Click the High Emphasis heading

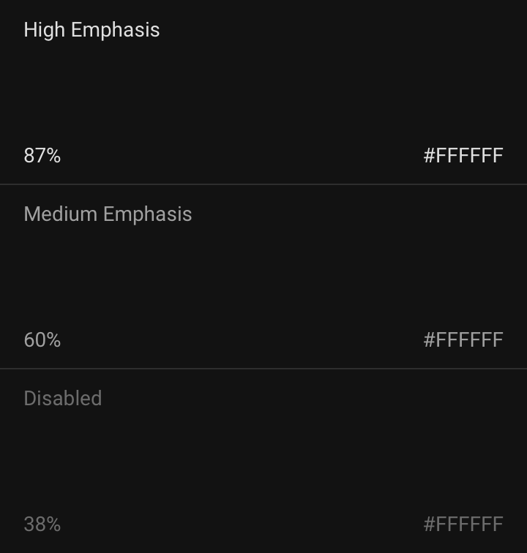91,30
